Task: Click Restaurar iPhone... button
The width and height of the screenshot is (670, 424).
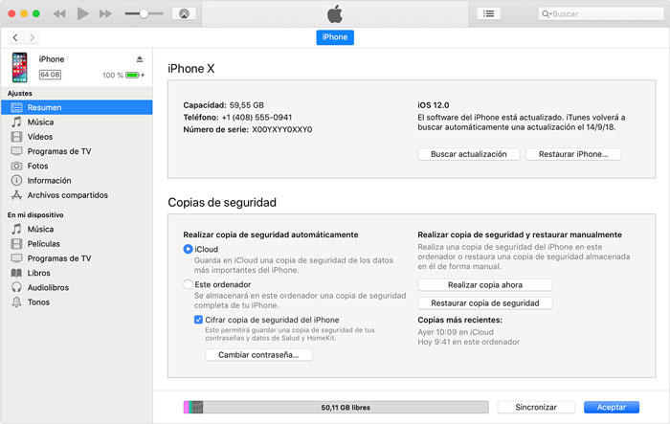Action: tap(573, 154)
